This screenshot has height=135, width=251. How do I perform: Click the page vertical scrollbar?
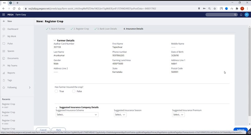[x=249, y=72]
